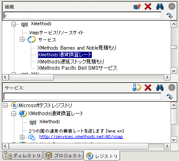Select XMethods通貨換算レート label in services tree
This screenshot has height=161, width=179.
tap(56, 113)
